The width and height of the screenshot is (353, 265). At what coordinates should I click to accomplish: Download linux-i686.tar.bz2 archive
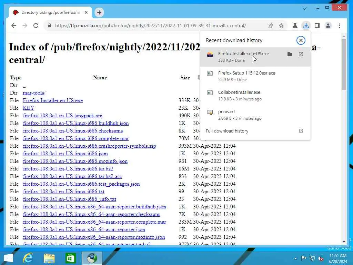point(68,169)
